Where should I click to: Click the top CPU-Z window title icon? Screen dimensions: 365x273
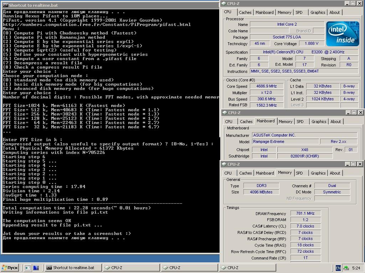pos(224,3)
